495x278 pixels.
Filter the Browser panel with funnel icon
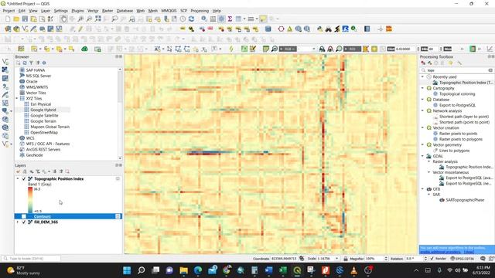point(31,63)
